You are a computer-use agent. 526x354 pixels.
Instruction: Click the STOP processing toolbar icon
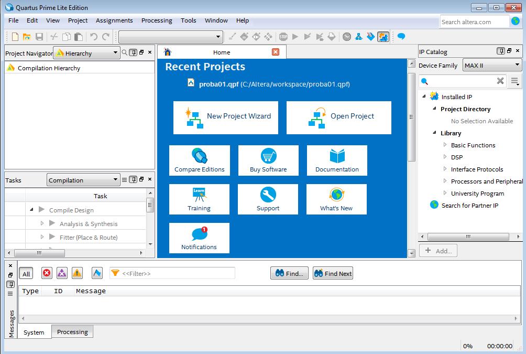pyautogui.click(x=283, y=37)
